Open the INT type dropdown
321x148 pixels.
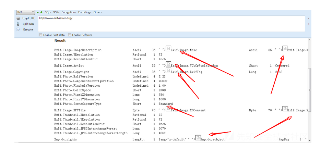(x=25, y=12)
